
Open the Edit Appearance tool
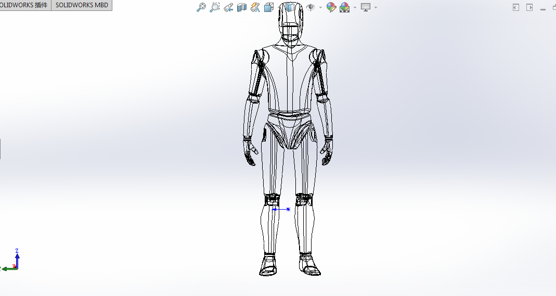(x=331, y=7)
